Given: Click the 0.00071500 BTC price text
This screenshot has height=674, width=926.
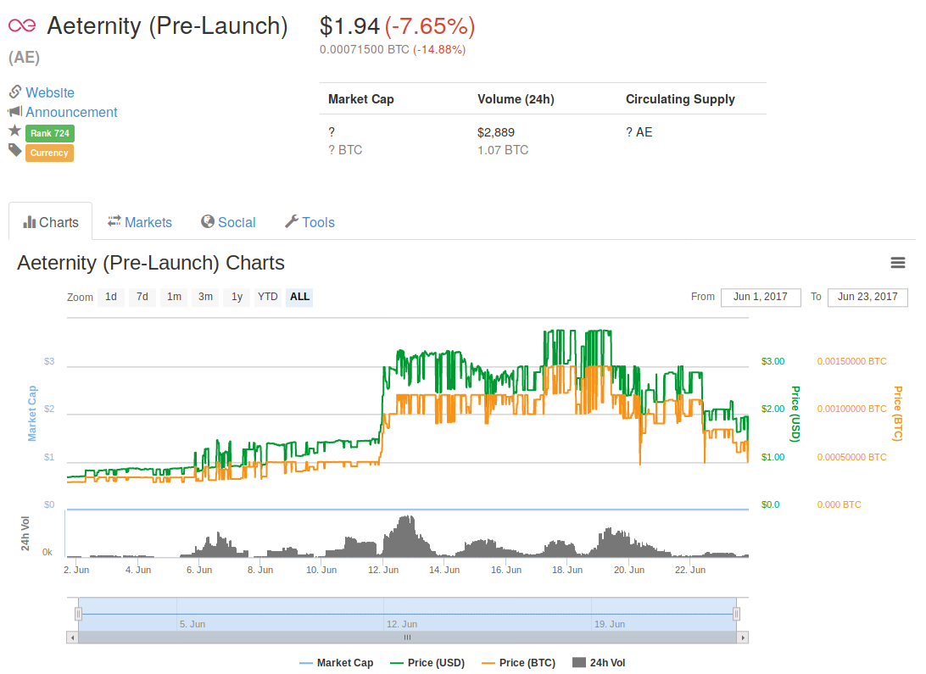Looking at the screenshot, I should (x=365, y=49).
